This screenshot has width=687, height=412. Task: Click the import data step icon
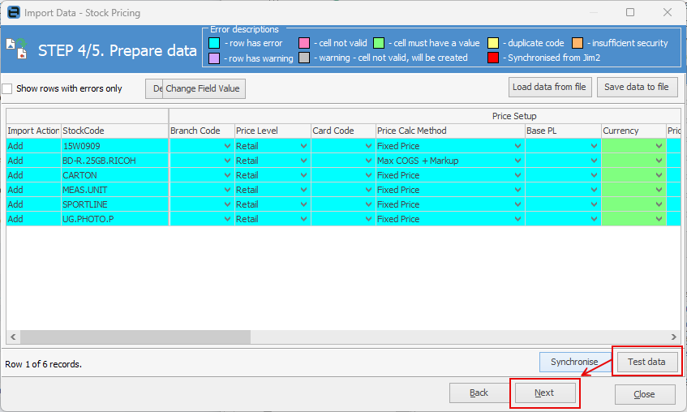click(17, 49)
